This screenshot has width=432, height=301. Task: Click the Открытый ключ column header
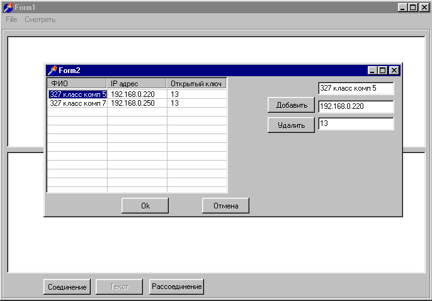[x=196, y=83]
